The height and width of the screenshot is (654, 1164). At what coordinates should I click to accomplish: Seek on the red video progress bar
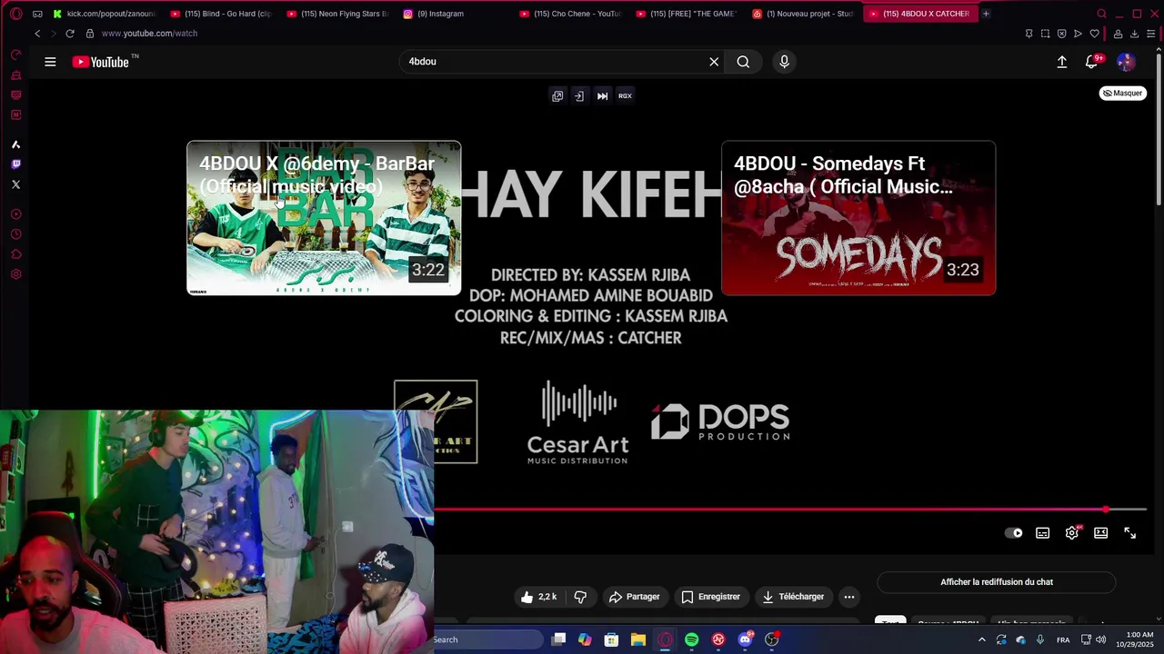coord(789,510)
